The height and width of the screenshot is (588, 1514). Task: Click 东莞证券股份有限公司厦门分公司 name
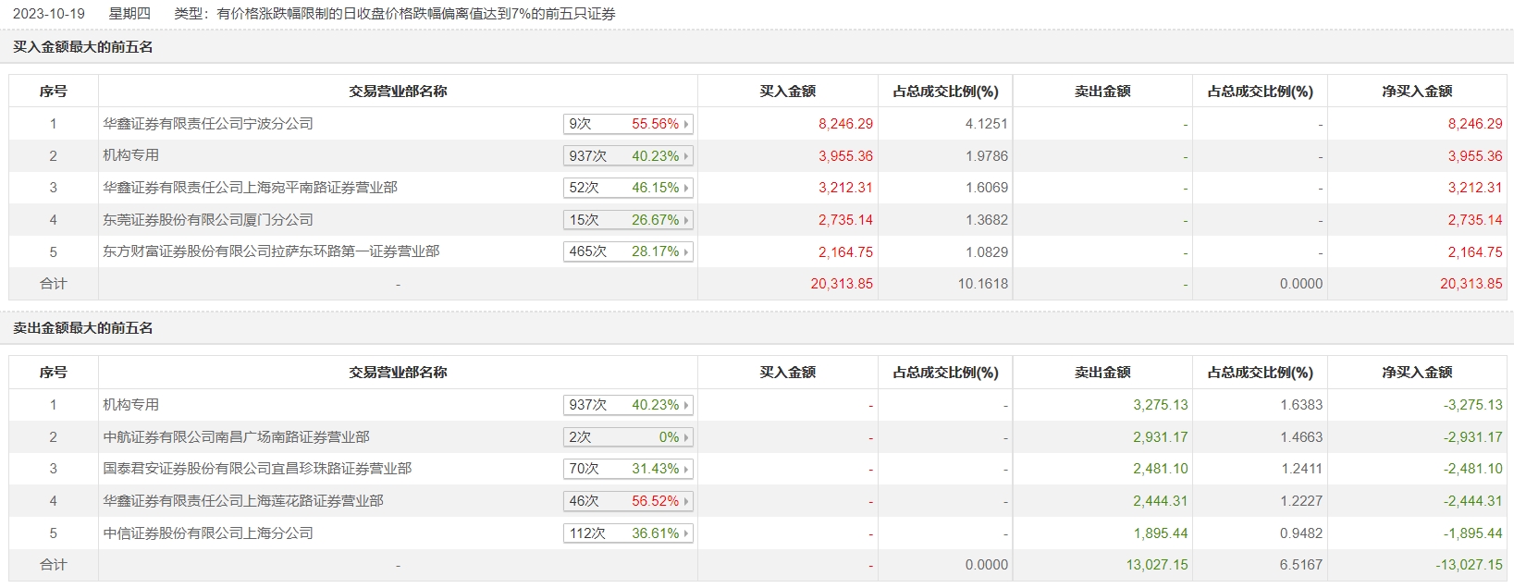208,220
